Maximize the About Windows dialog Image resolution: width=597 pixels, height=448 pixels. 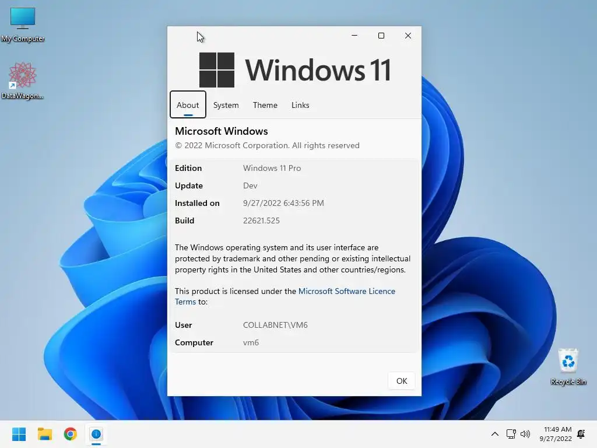(381, 36)
